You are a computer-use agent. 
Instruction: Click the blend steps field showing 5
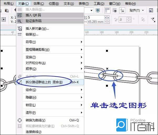(x=96, y=17)
